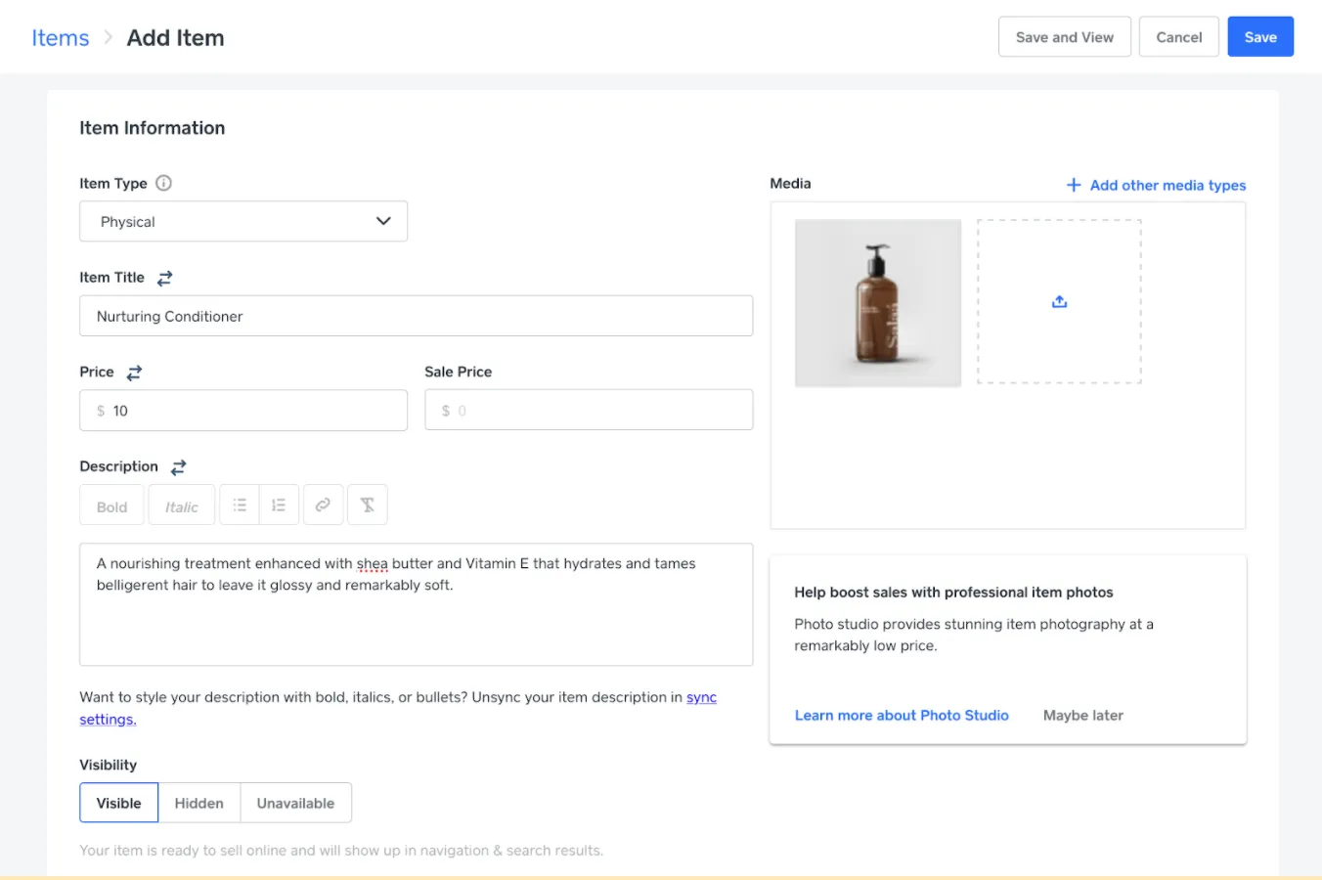The width and height of the screenshot is (1322, 880).
Task: Click the sync icon next to Price
Action: (133, 372)
